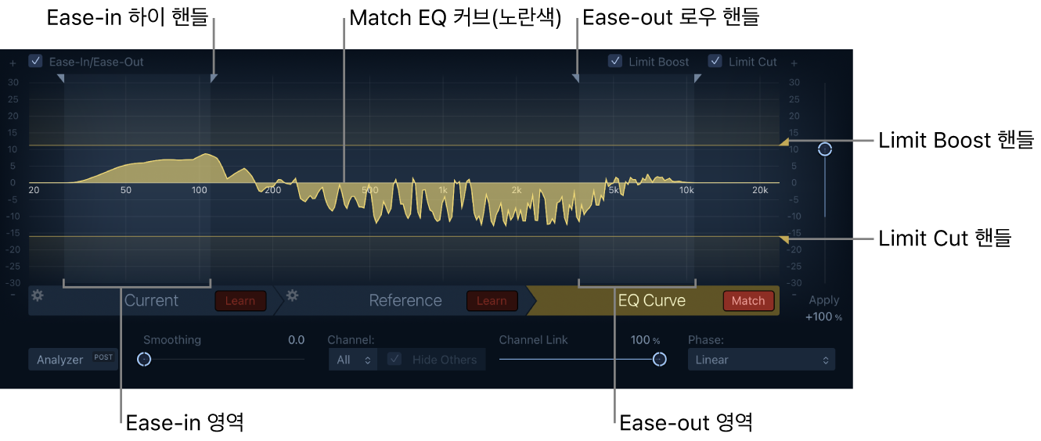
Task: Click the Smoothing slider knob
Action: tap(144, 359)
